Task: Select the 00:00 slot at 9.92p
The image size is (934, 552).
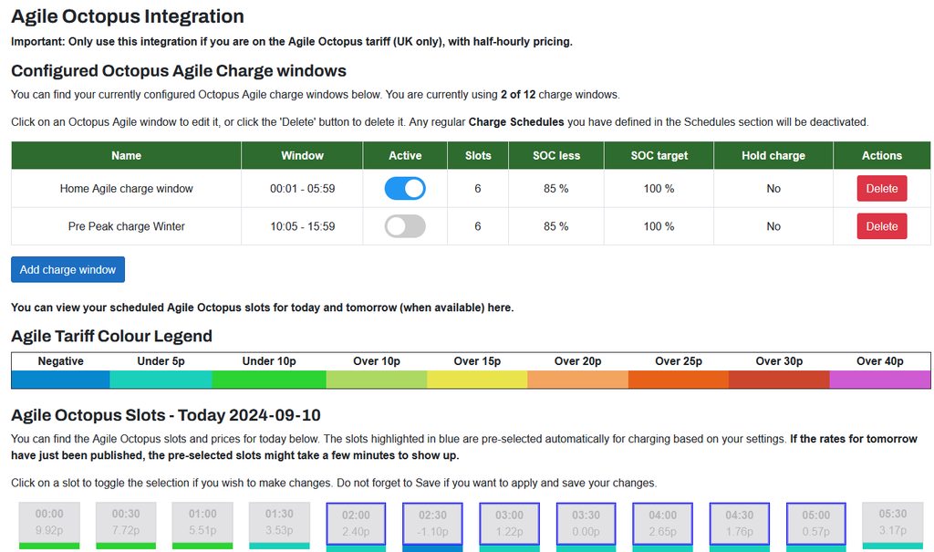Action: [49, 523]
